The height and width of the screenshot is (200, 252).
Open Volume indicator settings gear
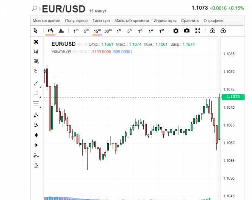pos(81,52)
